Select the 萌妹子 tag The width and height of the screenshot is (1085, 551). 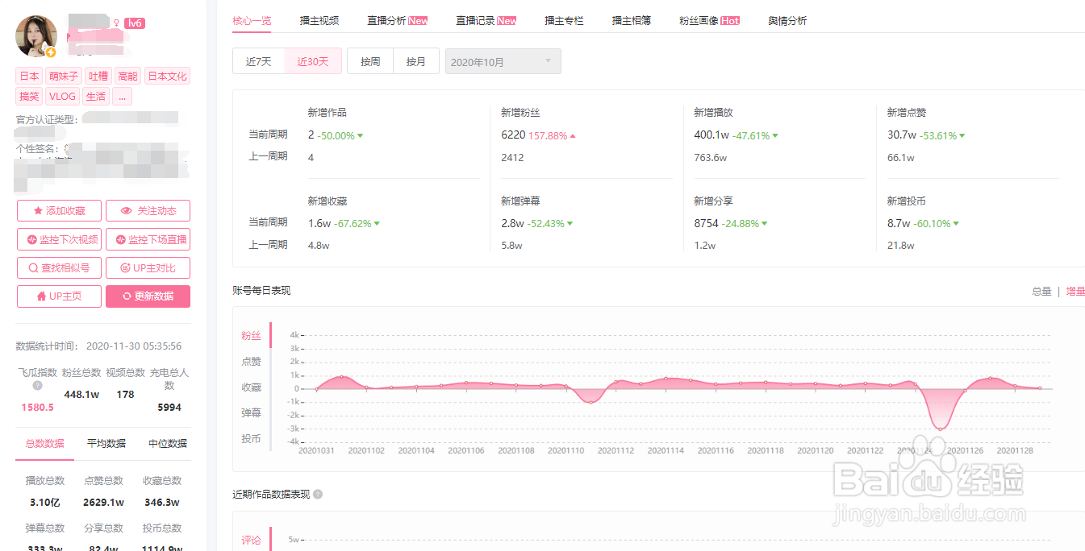click(x=63, y=75)
